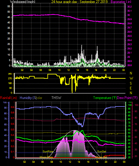Select the Humidity (%) legend label
Image resolution: width=139 pixels, height=166 pixels.
pyautogui.click(x=28, y=98)
